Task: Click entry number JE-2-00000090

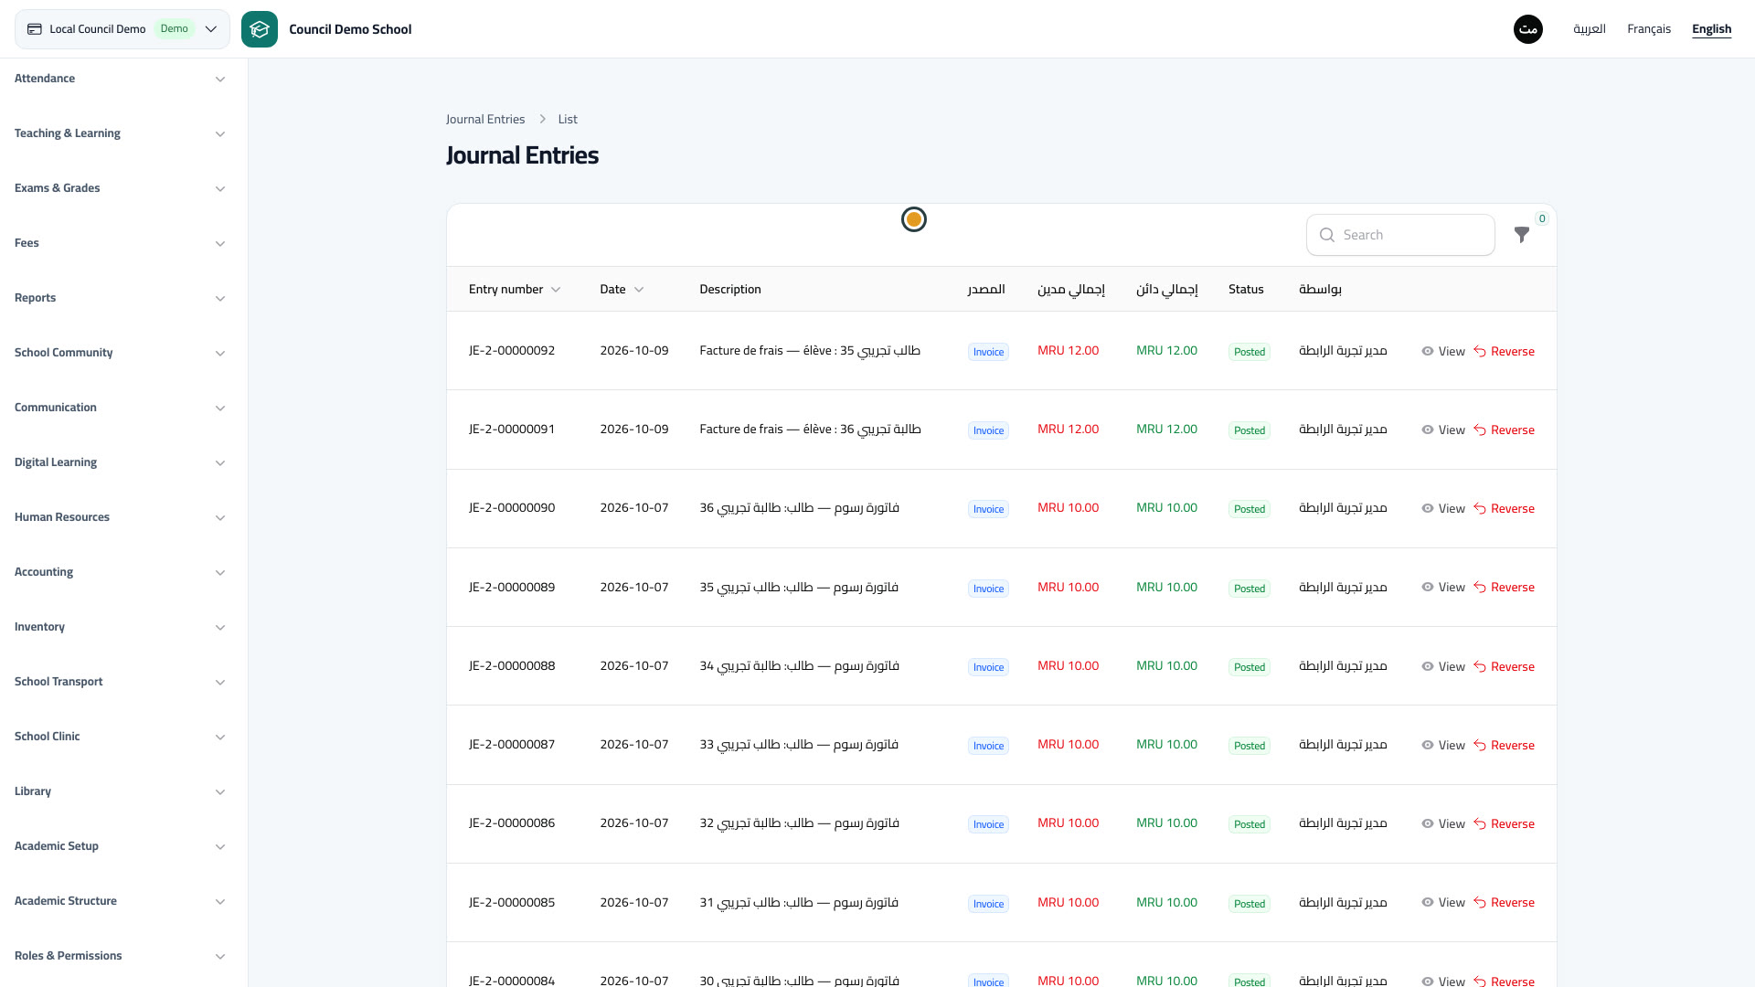Action: click(x=512, y=508)
